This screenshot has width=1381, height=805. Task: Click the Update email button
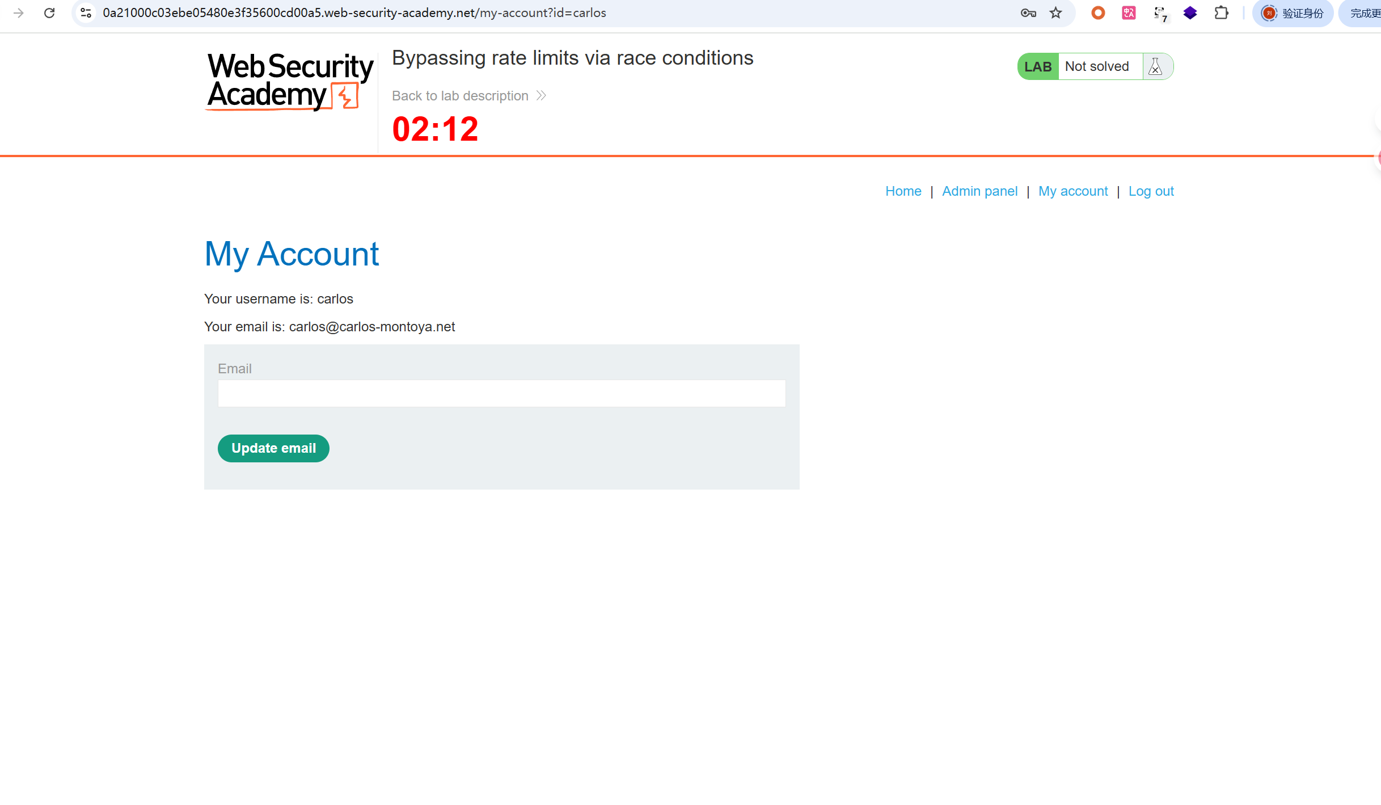click(x=273, y=448)
